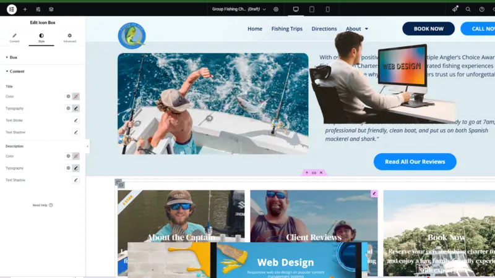
Task: Select the Book Now card title
Action: pos(446,237)
